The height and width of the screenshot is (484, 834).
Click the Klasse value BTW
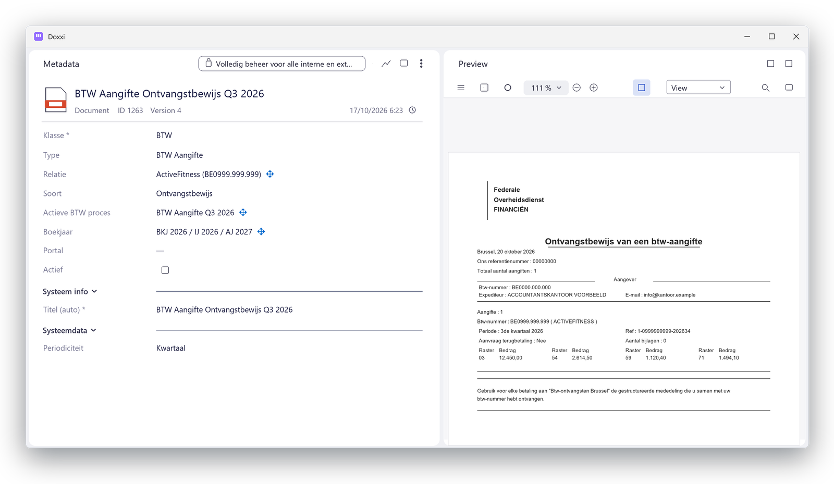[x=164, y=135]
